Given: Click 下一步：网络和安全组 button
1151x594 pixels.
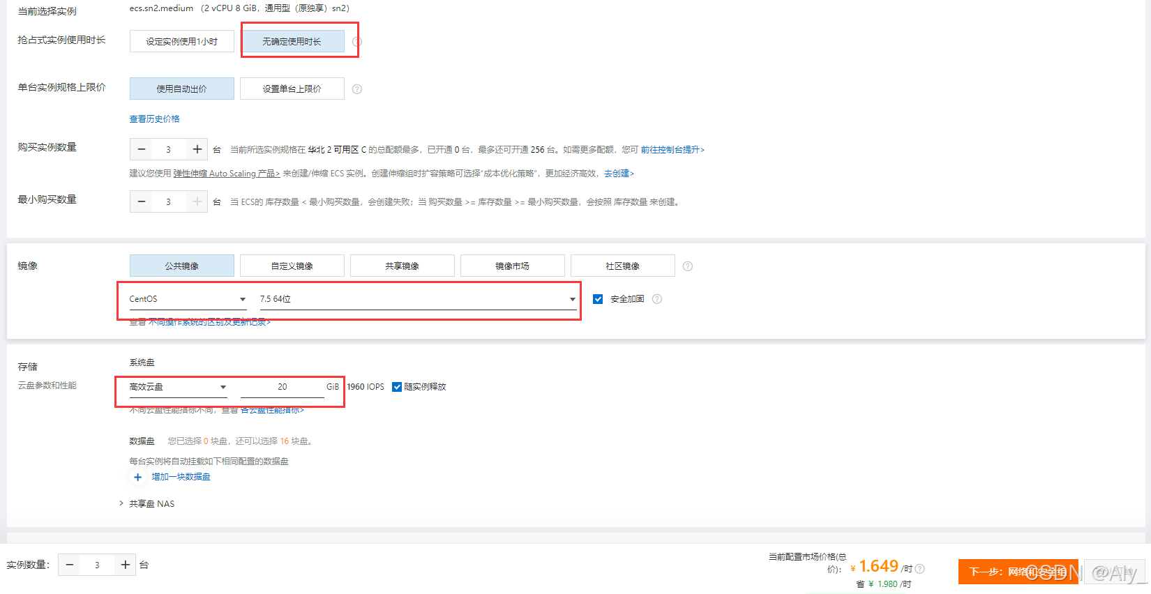Looking at the screenshot, I should click(x=1018, y=572).
